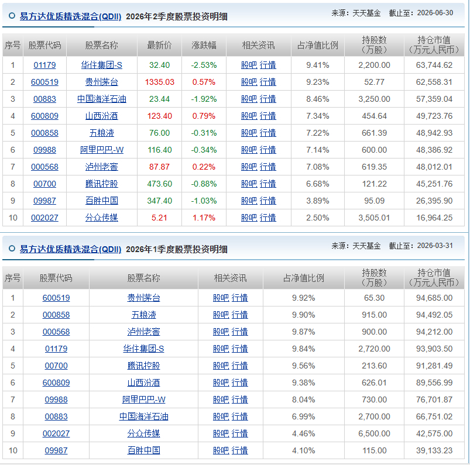Screen dimensions: 470x465
Task: Click circle bullet icon beside 2季度 fund title
Action: [x=12, y=16]
